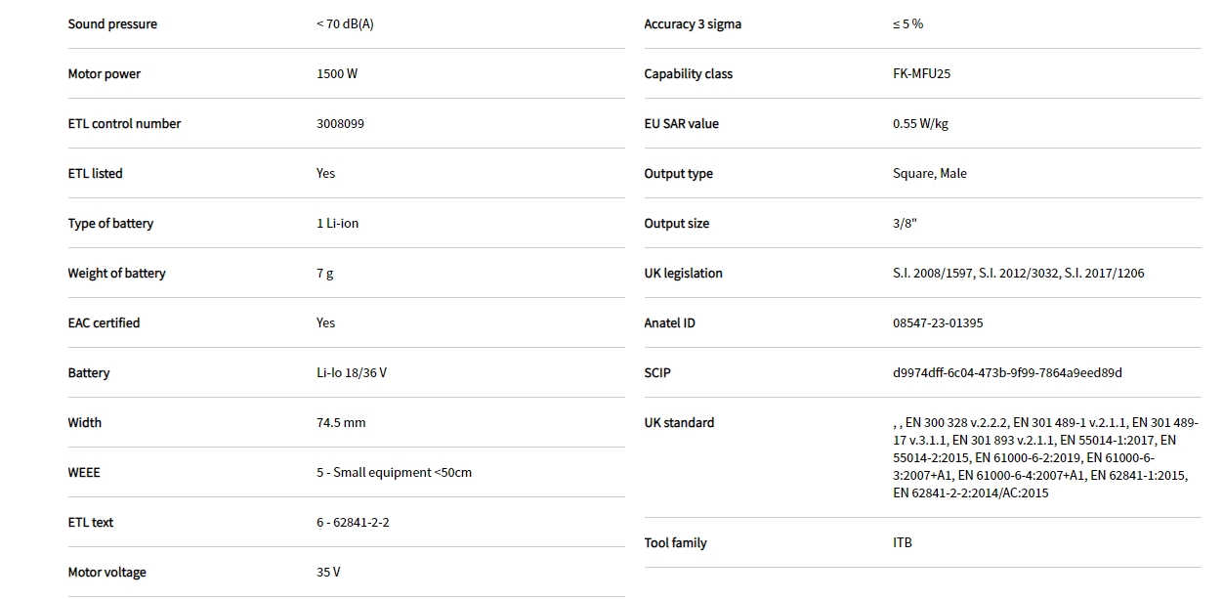Click the SCIP identifier code
Screen dimensions: 1223x599
[x=1007, y=373]
